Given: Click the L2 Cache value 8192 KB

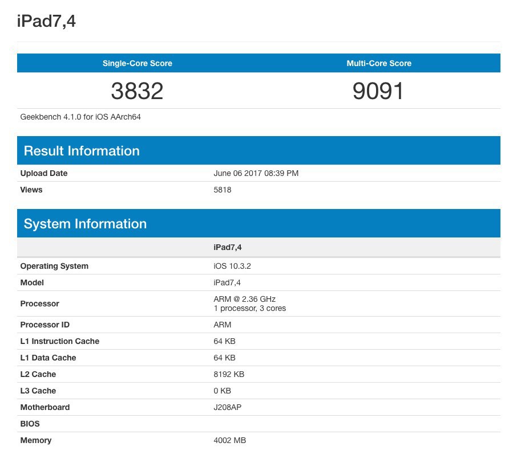Looking at the screenshot, I should [229, 374].
